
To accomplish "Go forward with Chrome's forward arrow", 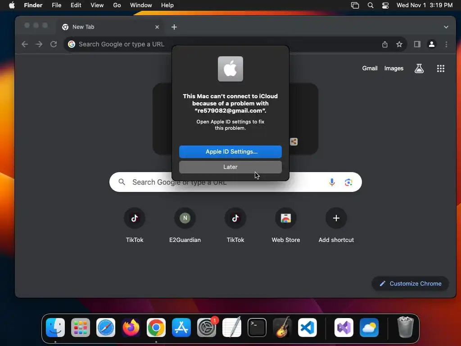I will click(39, 44).
